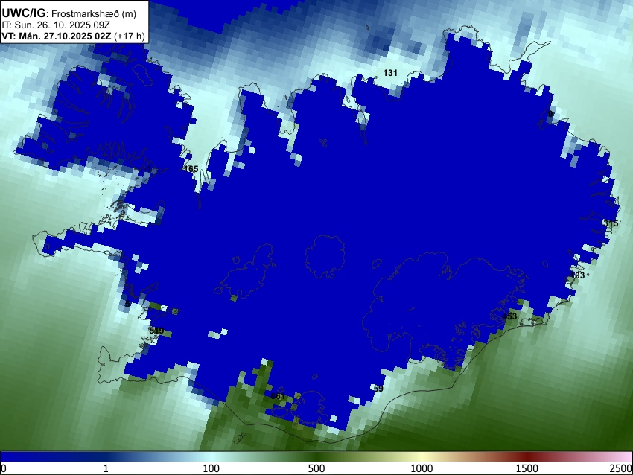Image resolution: width=633 pixels, height=475 pixels.
Task: Click the initial time 'IT: Sun. 26. 10. 2025 09Z'
Action: [x=56, y=25]
